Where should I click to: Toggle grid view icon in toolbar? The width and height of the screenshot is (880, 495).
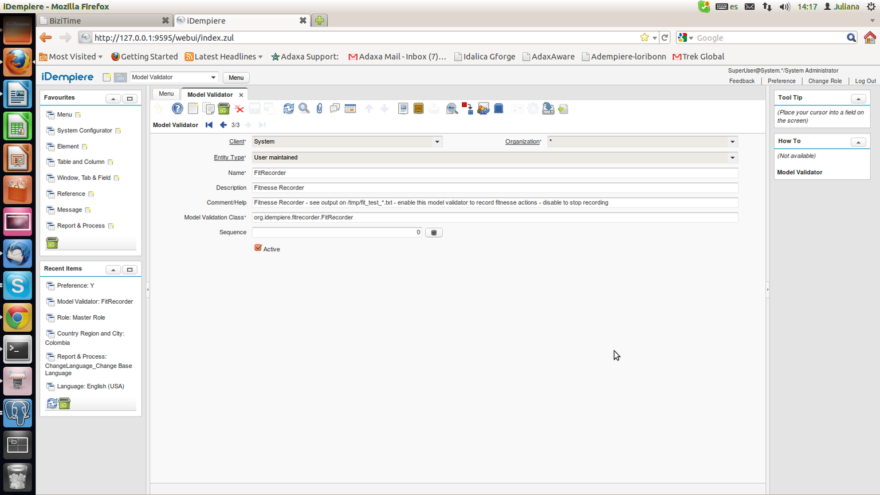pyautogui.click(x=351, y=109)
